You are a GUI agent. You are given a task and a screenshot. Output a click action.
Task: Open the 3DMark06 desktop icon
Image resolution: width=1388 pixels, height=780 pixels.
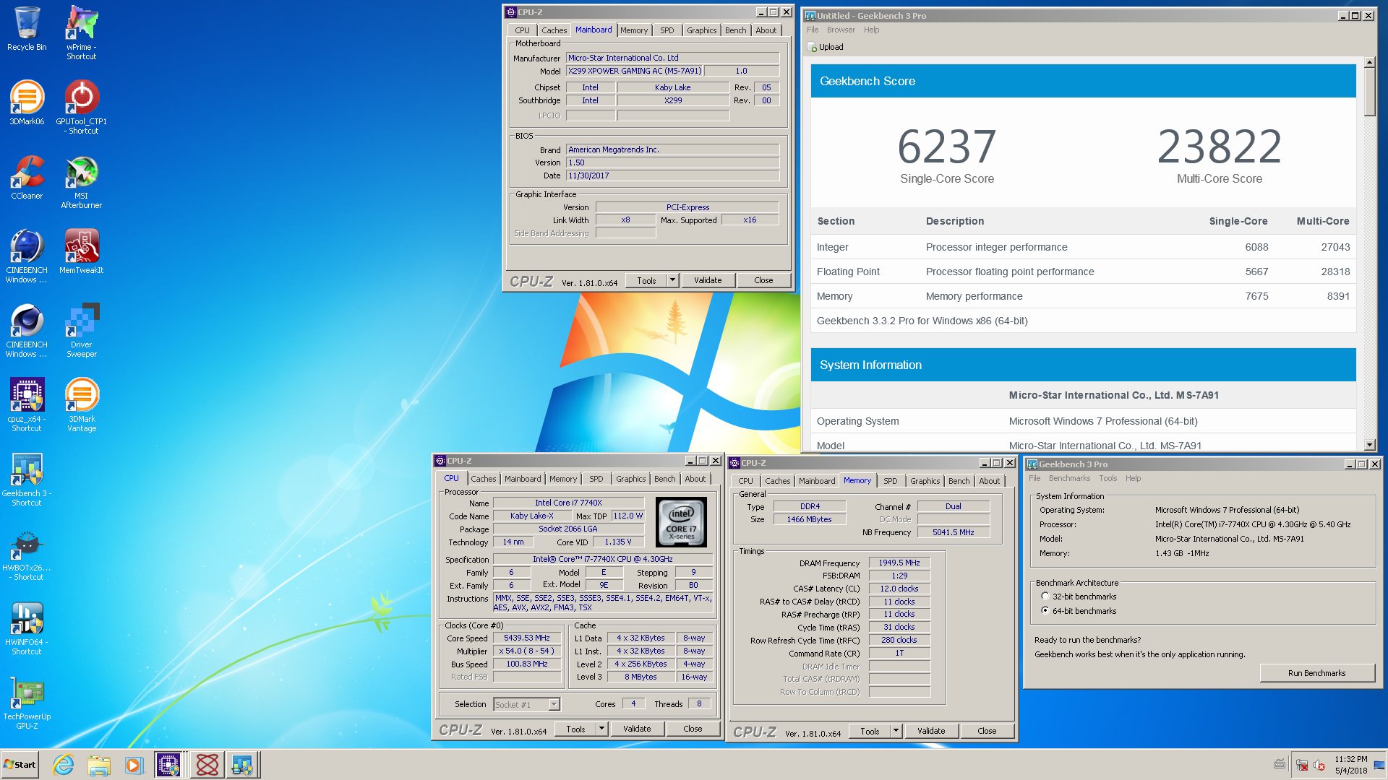[x=27, y=103]
